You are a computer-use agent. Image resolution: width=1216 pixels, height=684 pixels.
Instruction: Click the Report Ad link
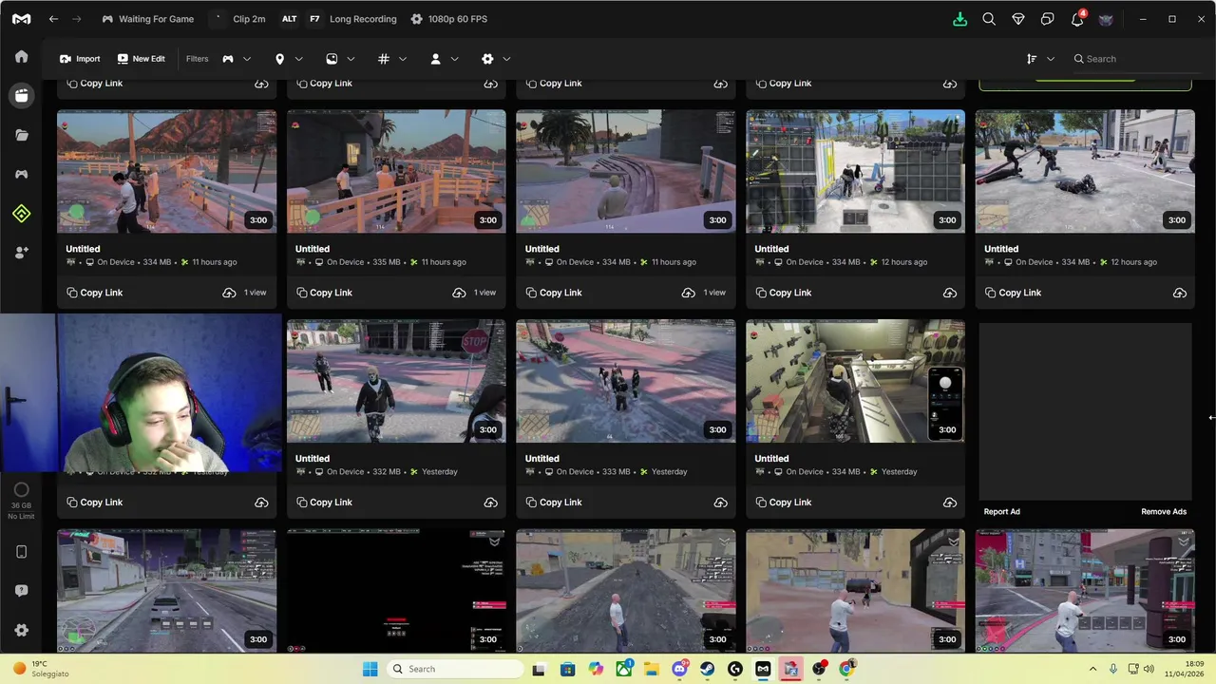click(x=1002, y=511)
